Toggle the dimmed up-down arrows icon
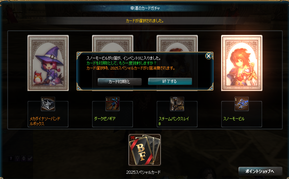Image resolution: width=289 pixels, height=179 pixels. [x=24, y=158]
